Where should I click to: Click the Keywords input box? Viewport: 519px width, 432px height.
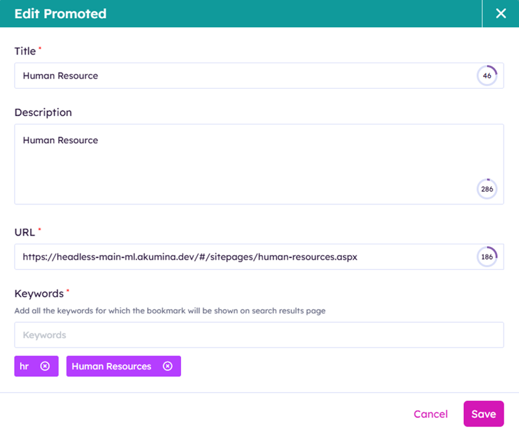(x=259, y=335)
